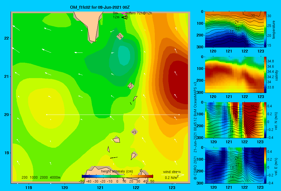This screenshot has height=191, width=281.
Task: Click longitude label "119" on main map axis
Action: pyautogui.click(x=29, y=188)
